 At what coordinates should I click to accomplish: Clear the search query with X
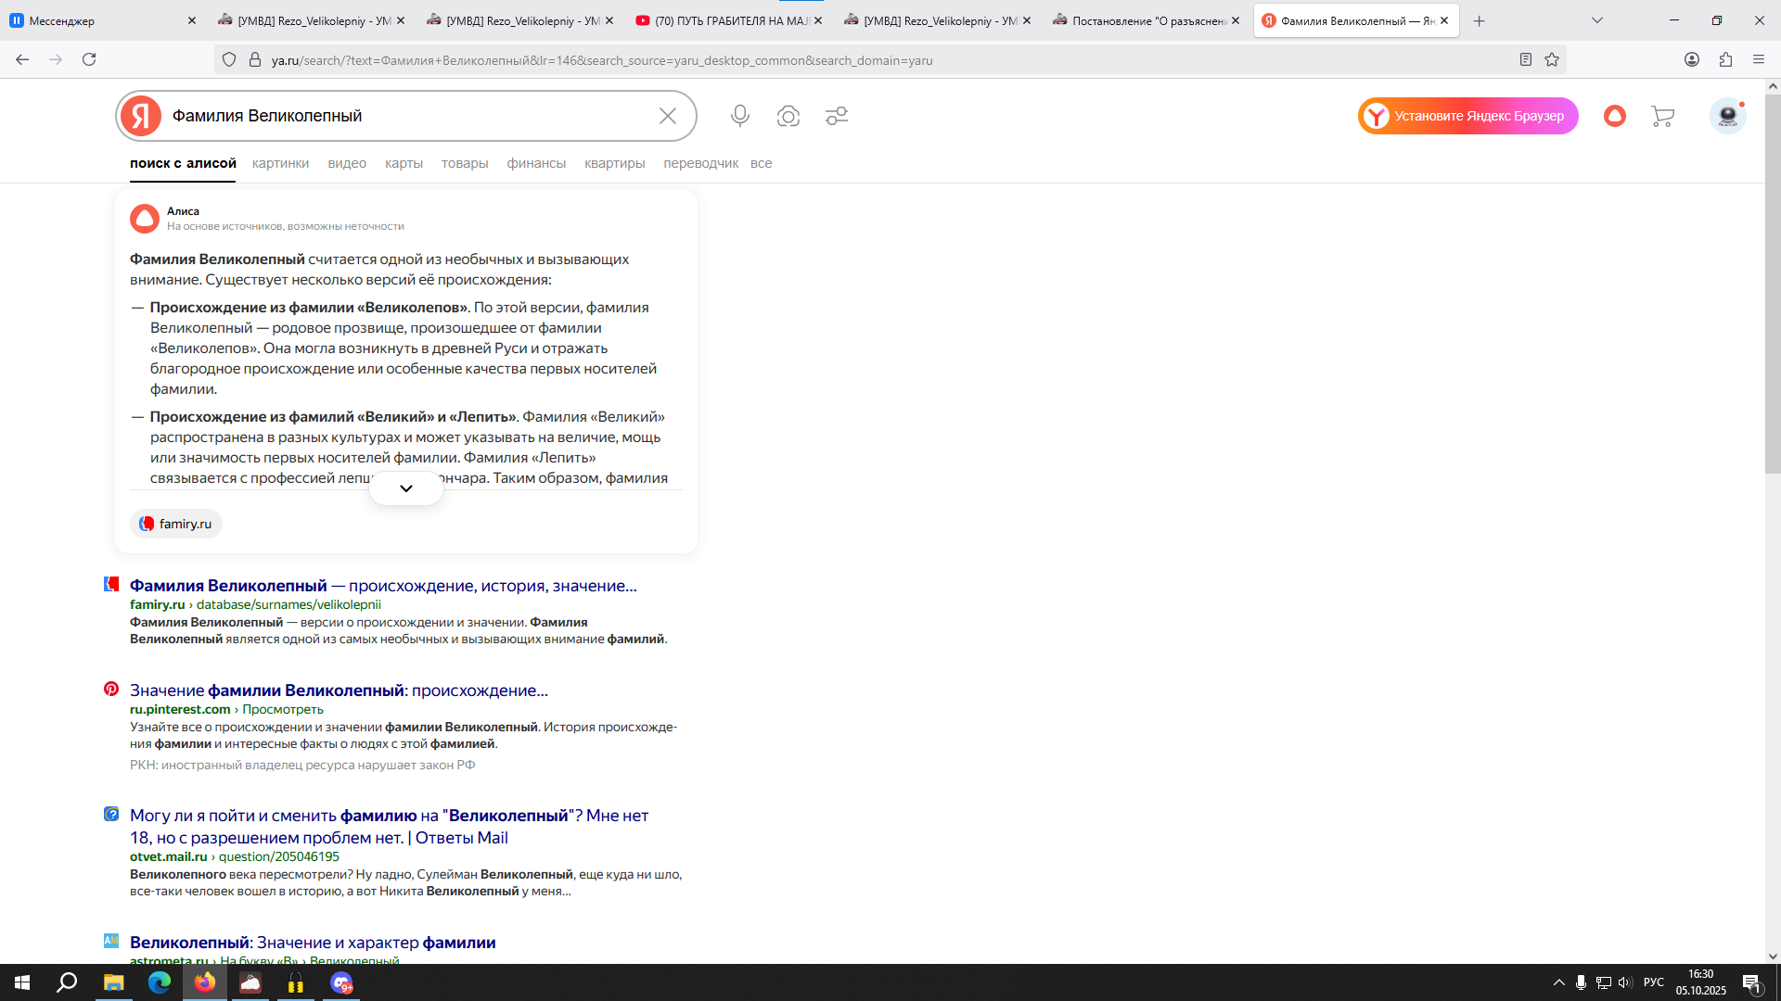(x=667, y=116)
